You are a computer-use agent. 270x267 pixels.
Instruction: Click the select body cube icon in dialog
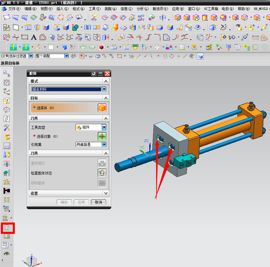(x=102, y=108)
